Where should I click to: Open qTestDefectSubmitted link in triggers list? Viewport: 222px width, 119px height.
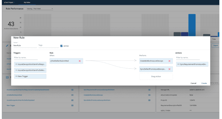[x=14, y=95]
